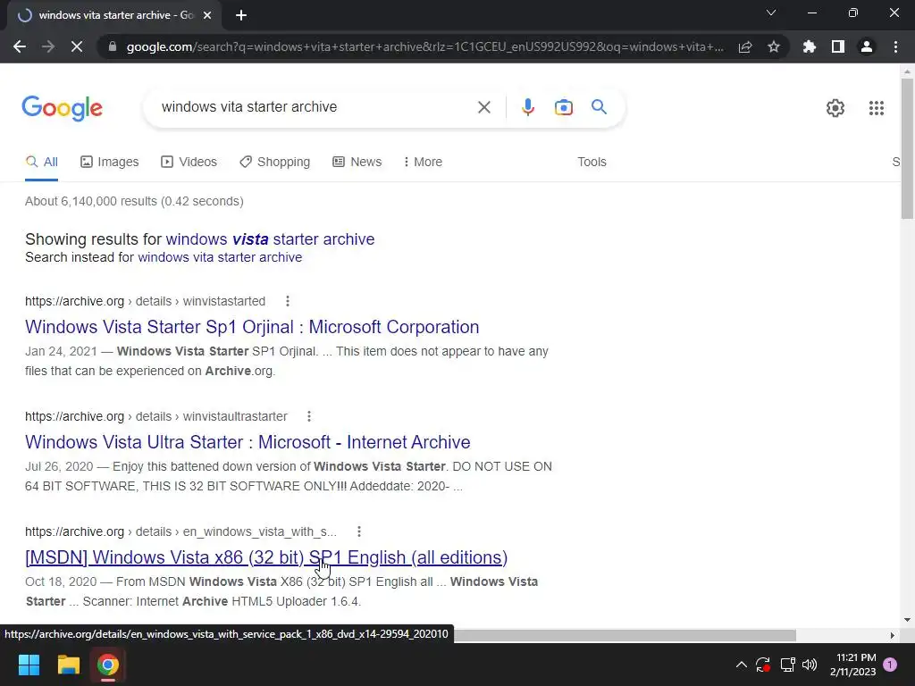Stop page loading with the X button
This screenshot has height=686, width=915.
point(77,46)
